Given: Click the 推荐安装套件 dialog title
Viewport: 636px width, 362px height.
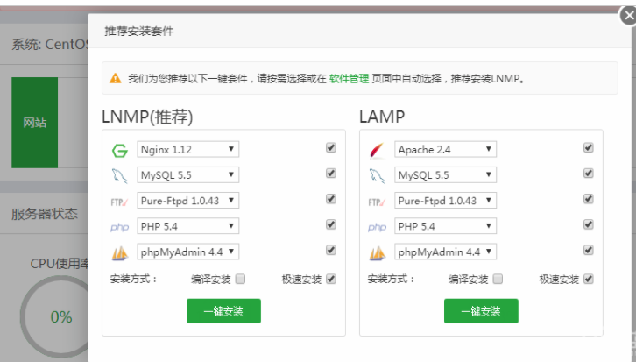Looking at the screenshot, I should point(139,31).
